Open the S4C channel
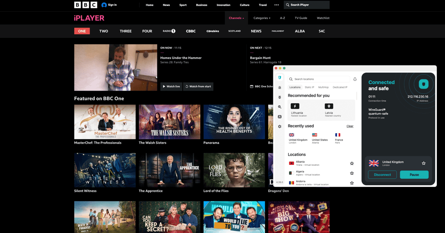Image resolution: width=445 pixels, height=233 pixels. tap(322, 31)
